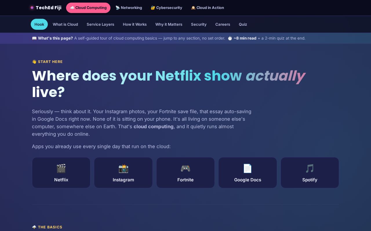The width and height of the screenshot is (371, 231).
Task: Click the Netflix card label
Action: (x=61, y=180)
